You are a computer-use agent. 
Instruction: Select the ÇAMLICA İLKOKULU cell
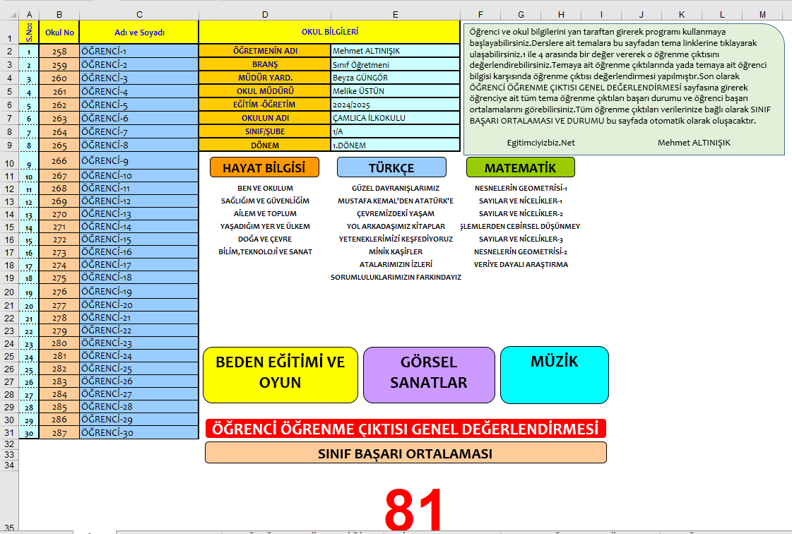point(396,118)
